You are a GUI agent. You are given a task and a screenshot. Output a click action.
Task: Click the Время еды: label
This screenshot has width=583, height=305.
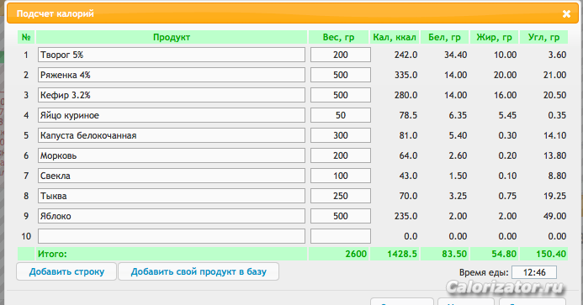tap(484, 273)
